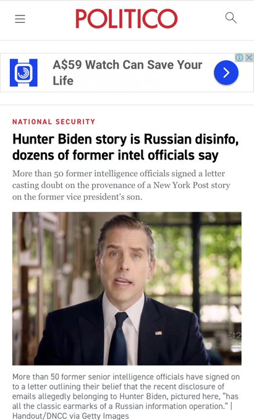
Task: Close the ad with the X
Action: pyautogui.click(x=249, y=58)
